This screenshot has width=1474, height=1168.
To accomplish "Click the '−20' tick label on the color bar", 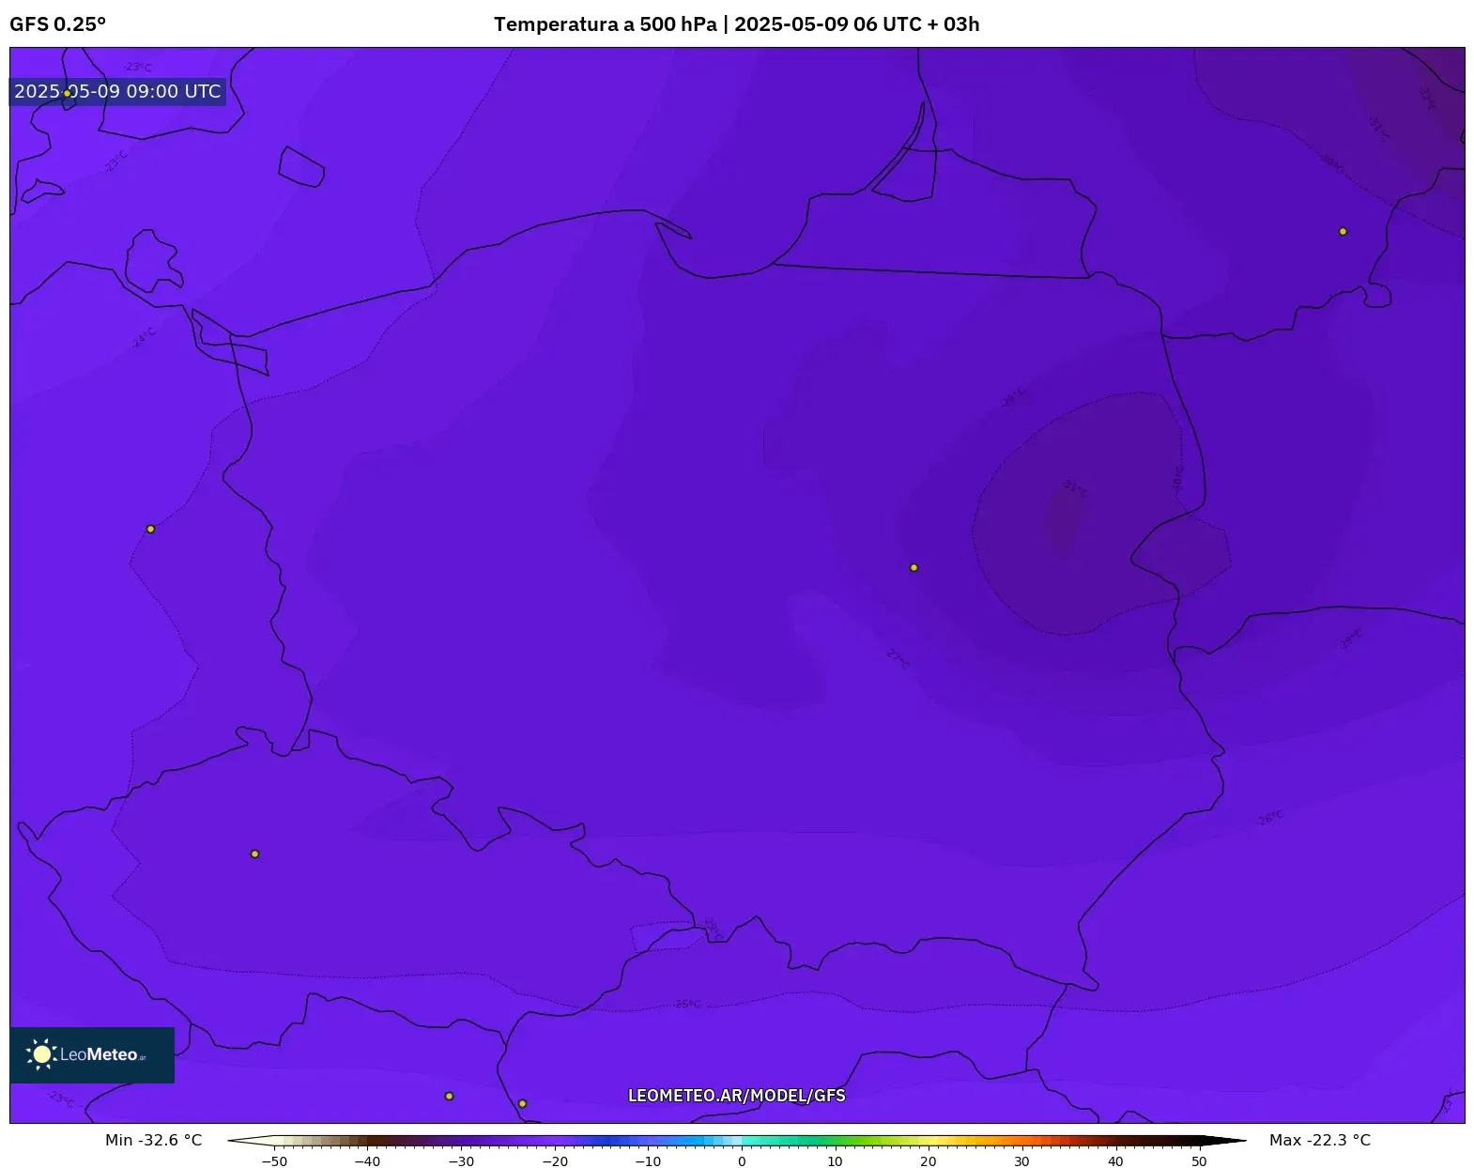I will pyautogui.click(x=555, y=1161).
